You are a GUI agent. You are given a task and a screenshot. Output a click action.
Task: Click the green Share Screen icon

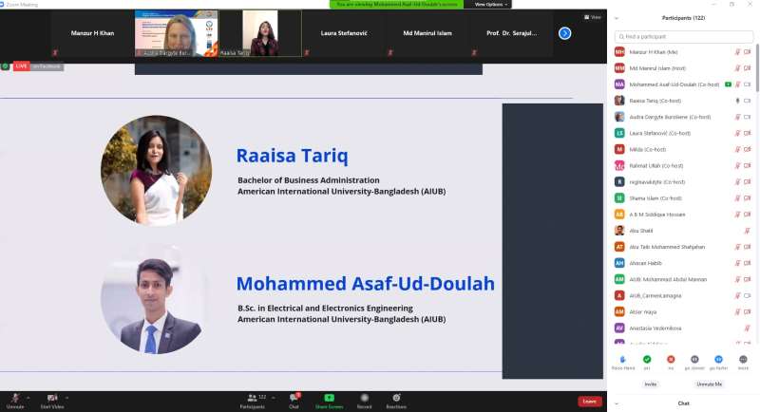pyautogui.click(x=329, y=398)
